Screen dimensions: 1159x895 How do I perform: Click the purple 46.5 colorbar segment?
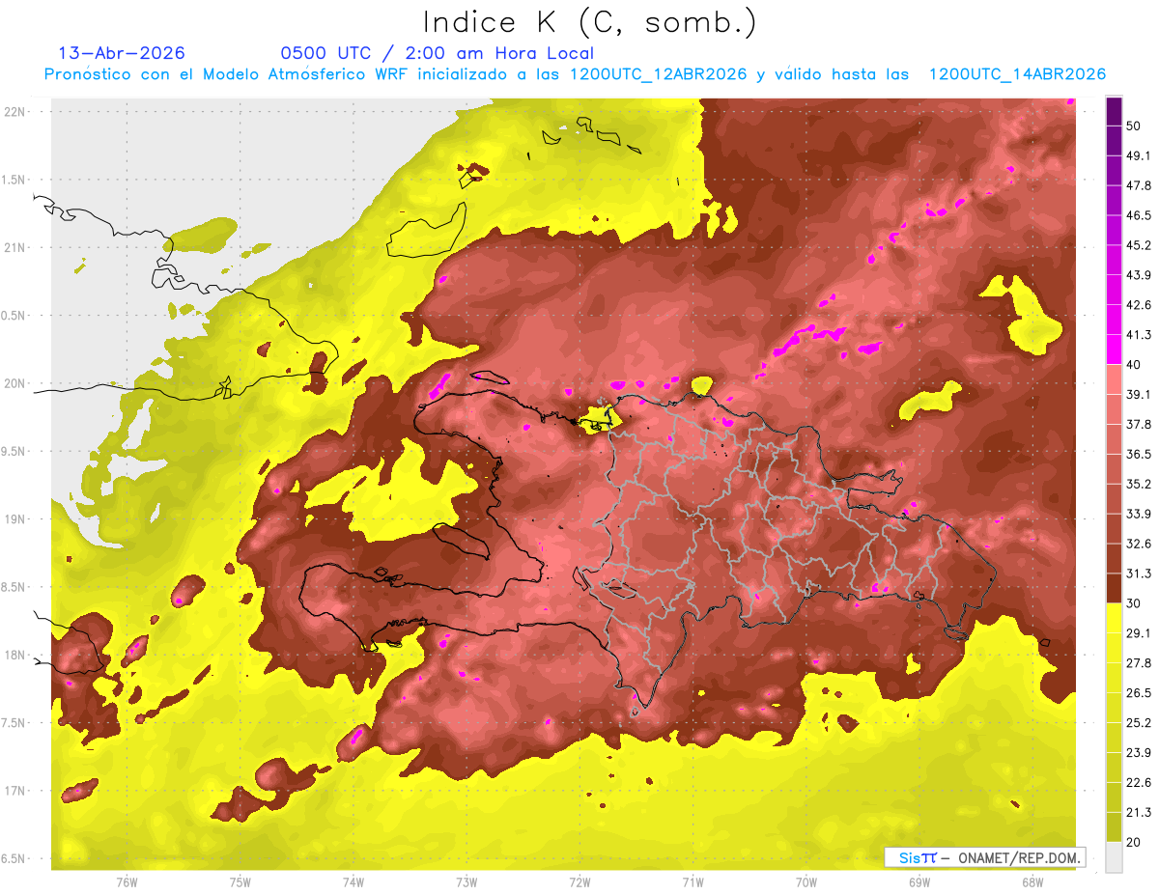(x=1114, y=200)
